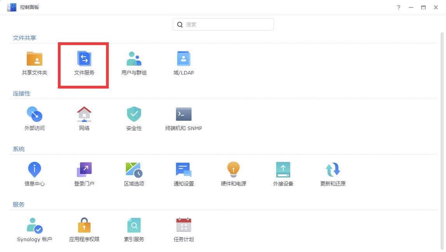Open 外接设备 external devices settings
The width and height of the screenshot is (446, 252).
pyautogui.click(x=283, y=175)
